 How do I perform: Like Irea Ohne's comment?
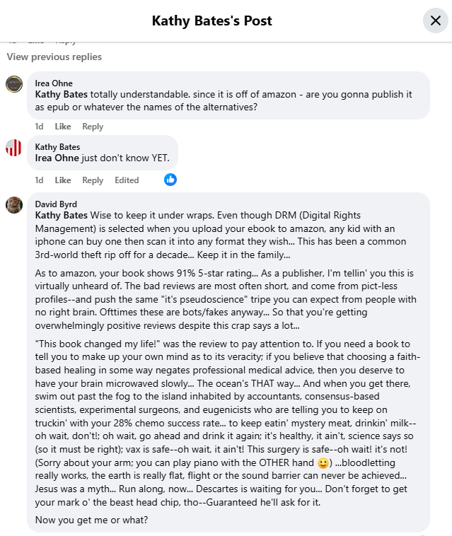tap(63, 127)
